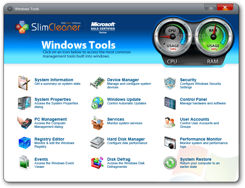Open the PC Management fingerprint scanner icon
The width and height of the screenshot is (245, 188).
[24, 123]
